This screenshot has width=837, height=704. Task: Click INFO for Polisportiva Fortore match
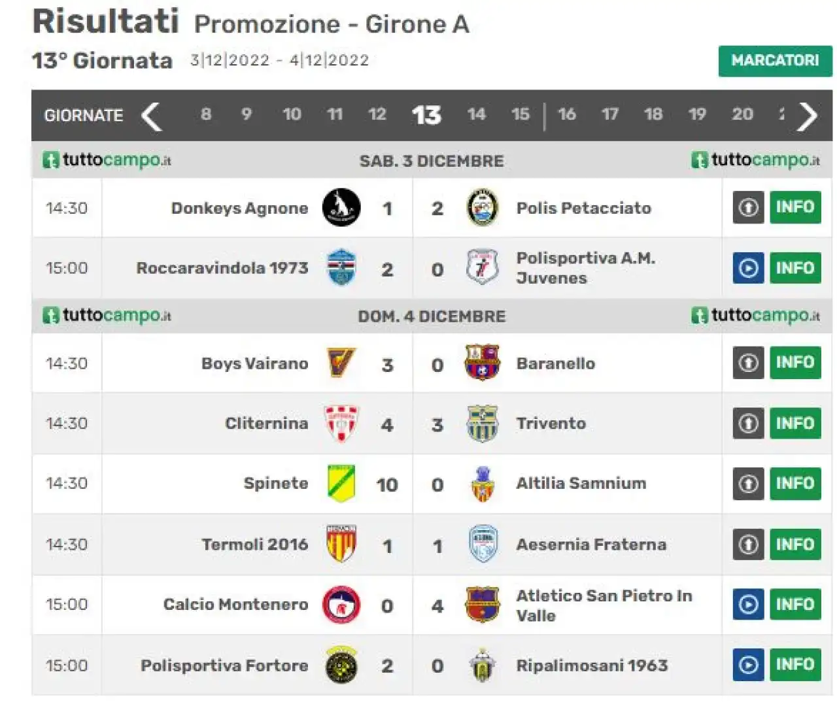coord(795,665)
